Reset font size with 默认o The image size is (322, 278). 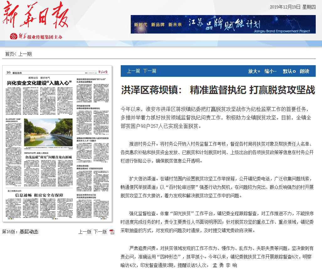click(x=289, y=71)
